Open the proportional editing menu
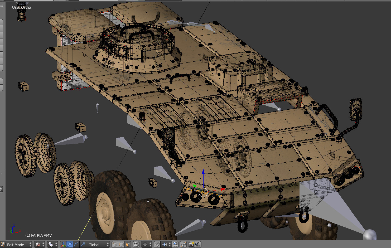The image size is (391, 248). click(147, 245)
